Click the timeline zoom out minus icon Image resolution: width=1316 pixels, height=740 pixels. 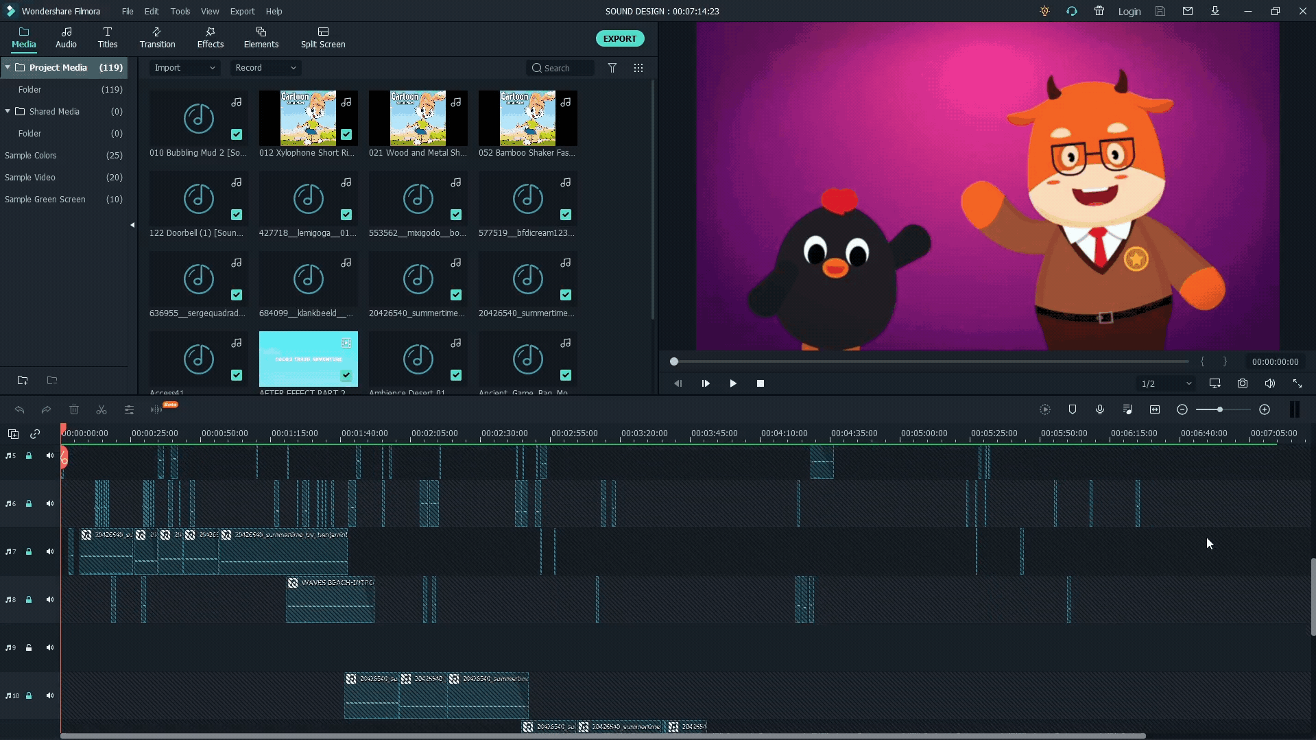[1182, 409]
